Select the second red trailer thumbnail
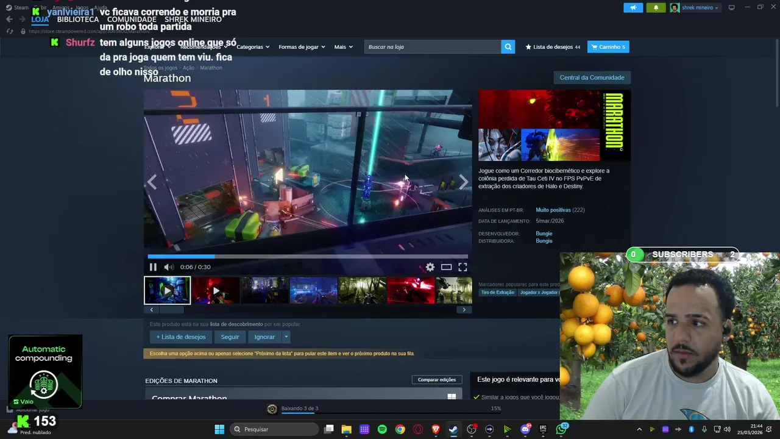 (216, 290)
